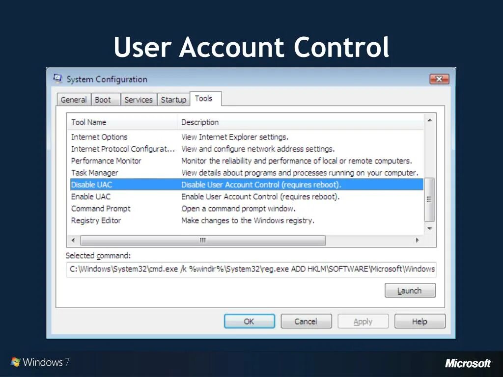Confirm with the OK button
The image size is (503, 377).
249,321
